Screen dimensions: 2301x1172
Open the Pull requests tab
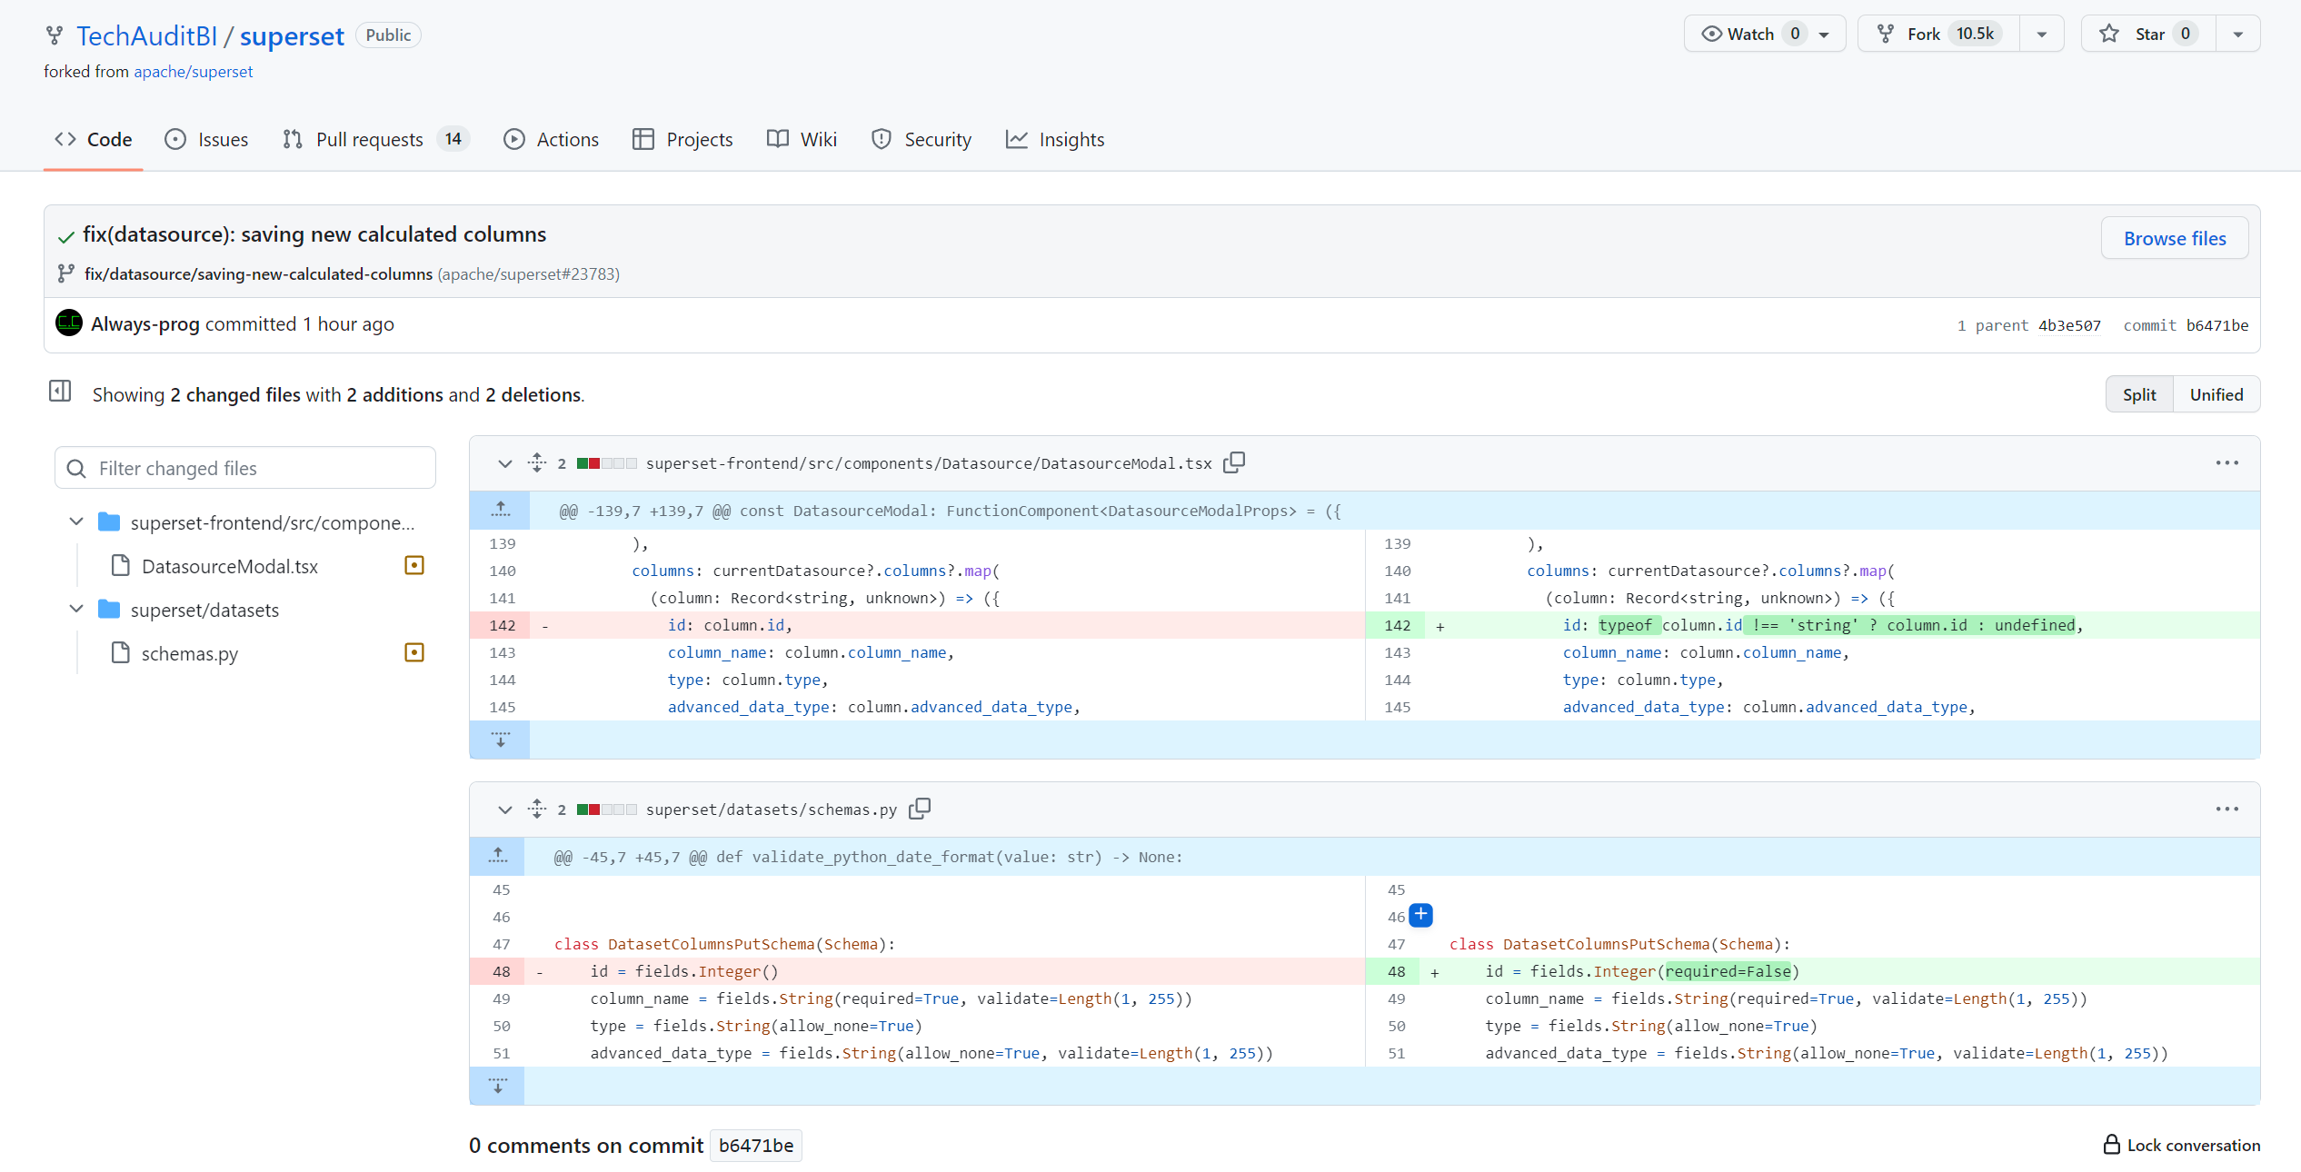369,139
